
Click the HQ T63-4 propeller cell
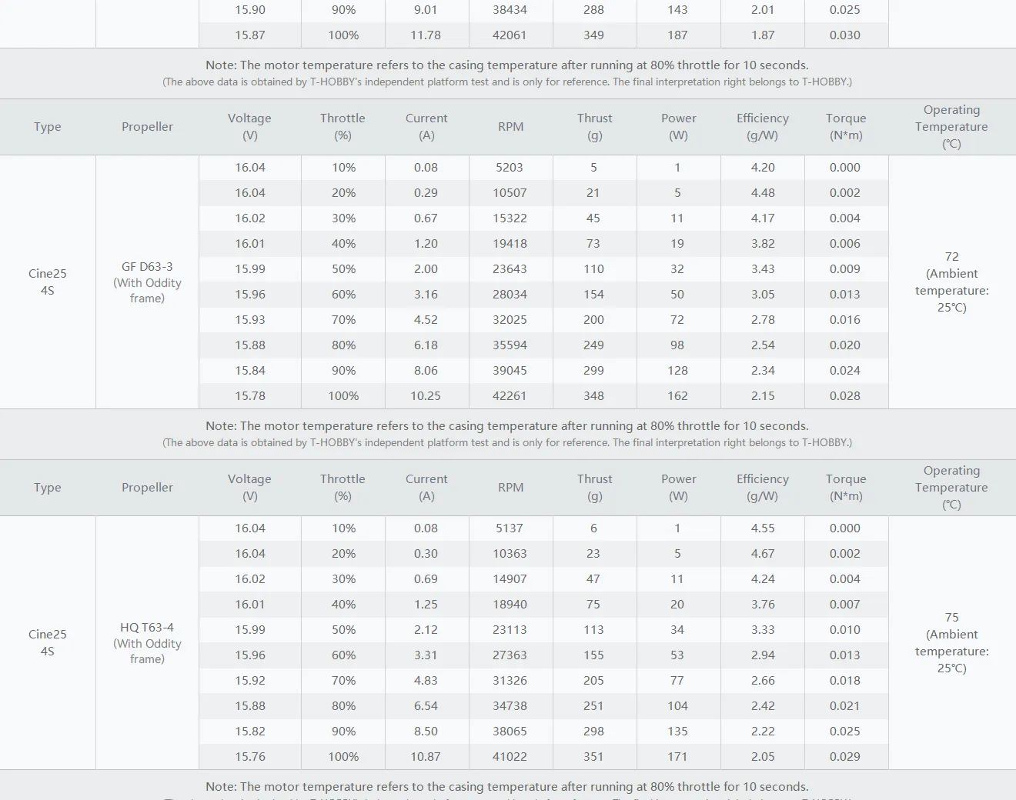tap(147, 642)
